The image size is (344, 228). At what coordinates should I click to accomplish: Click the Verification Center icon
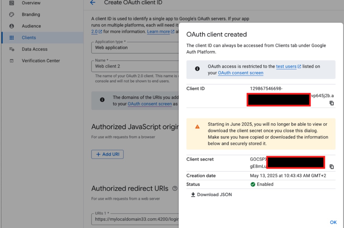click(11, 61)
